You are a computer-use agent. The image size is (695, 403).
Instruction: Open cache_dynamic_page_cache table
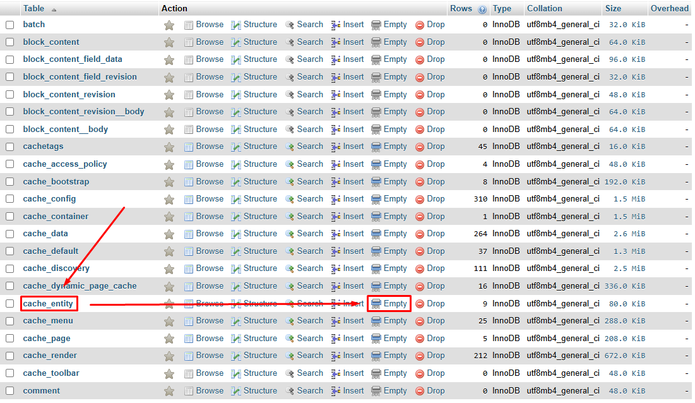tap(80, 286)
